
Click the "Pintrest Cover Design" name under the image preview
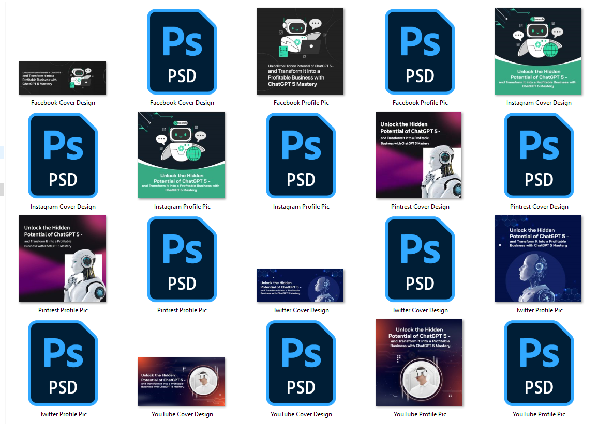tap(420, 207)
